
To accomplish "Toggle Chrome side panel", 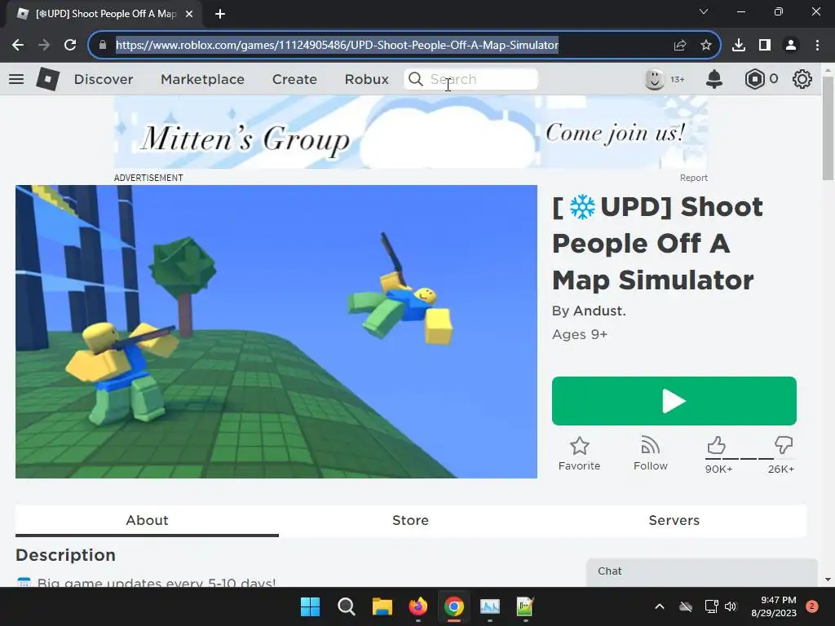I will (765, 46).
